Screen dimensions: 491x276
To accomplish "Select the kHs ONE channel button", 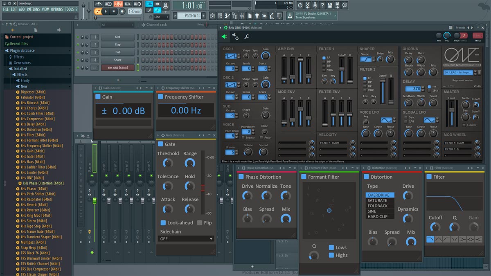I will point(117,67).
